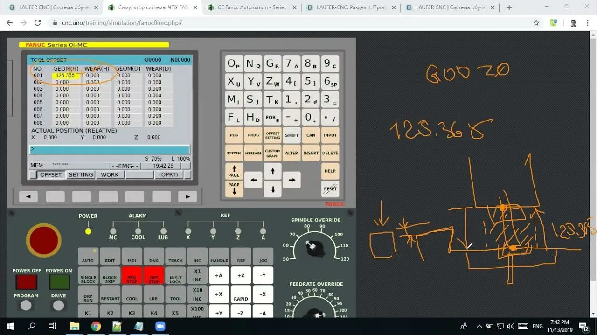
Task: Toggle SINGLE BLOCK mode
Action: point(88,275)
